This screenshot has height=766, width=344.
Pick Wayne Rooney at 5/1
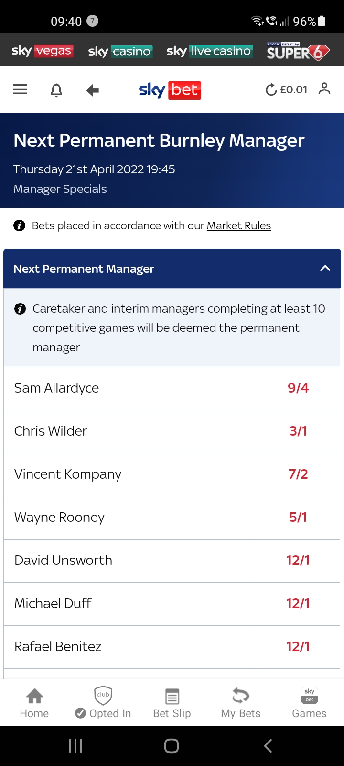(x=298, y=518)
